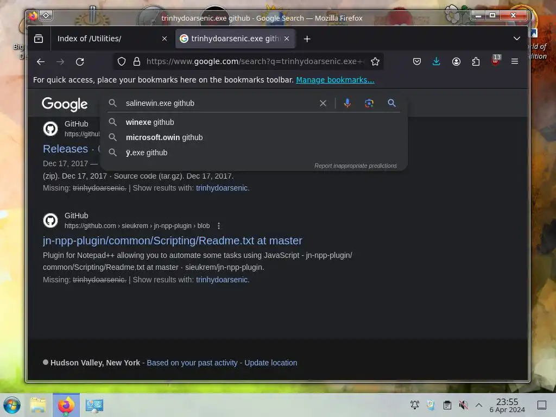
Task: Open Google Lens image search
Action: tap(369, 103)
